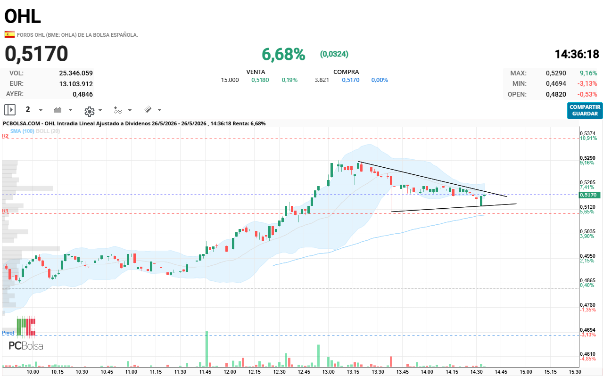Click the chart type area icon
Viewport: 603px width, 376px height.
point(58,110)
